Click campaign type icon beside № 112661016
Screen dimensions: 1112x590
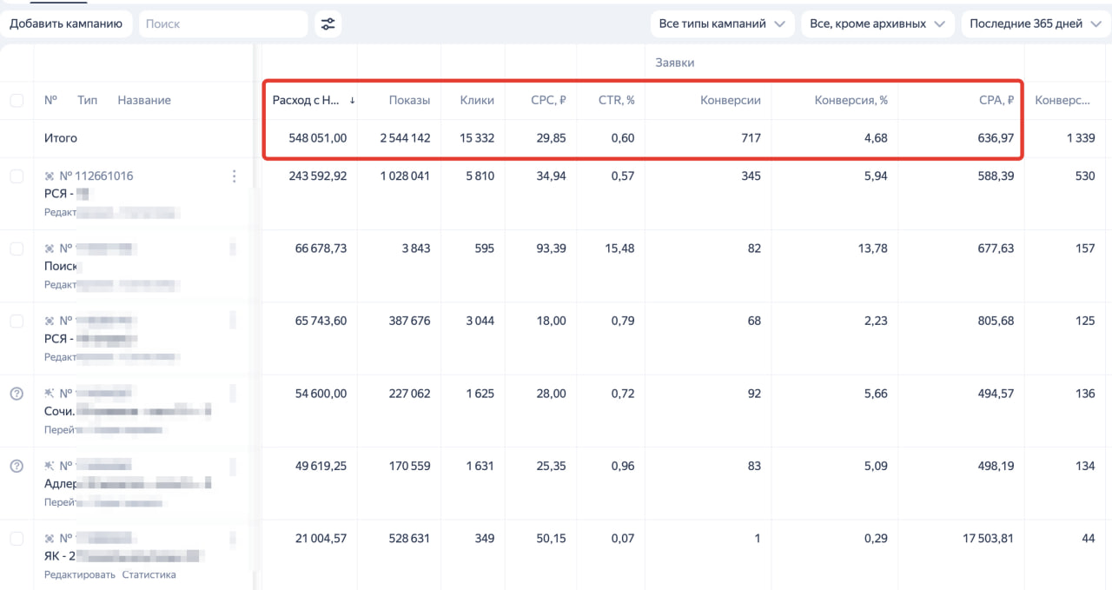[50, 176]
